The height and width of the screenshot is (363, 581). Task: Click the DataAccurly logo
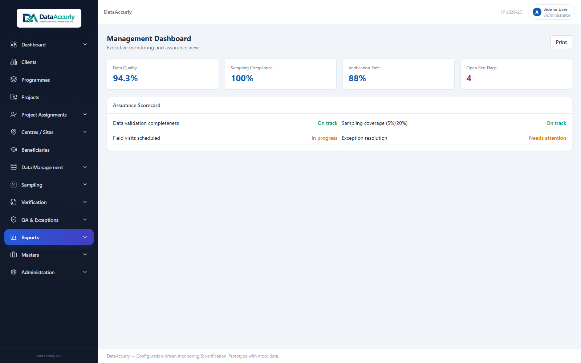49,18
